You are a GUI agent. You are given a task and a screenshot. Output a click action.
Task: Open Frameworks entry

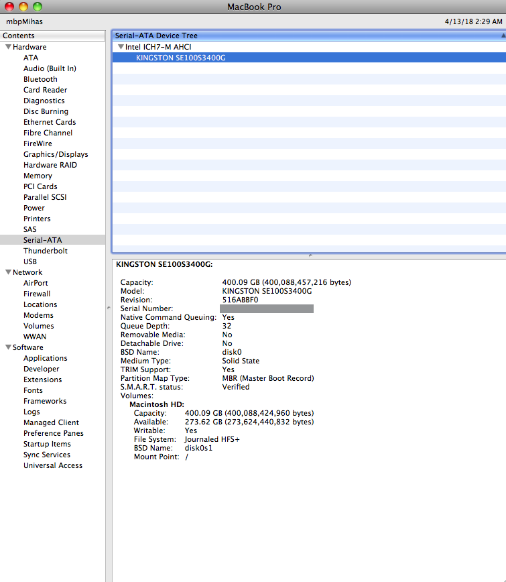[x=45, y=401]
